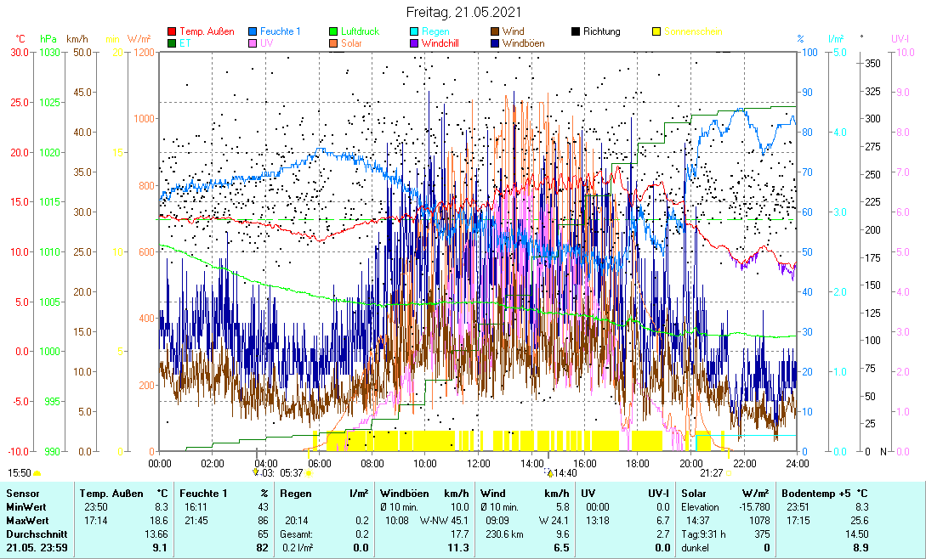This screenshot has height=559, width=926.
Task: Click the yellow Sonnenschein legend square
Action: (656, 31)
